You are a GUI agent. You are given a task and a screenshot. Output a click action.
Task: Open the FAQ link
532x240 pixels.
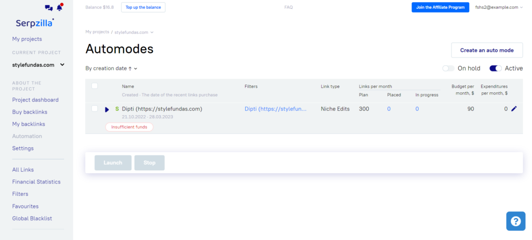(288, 7)
